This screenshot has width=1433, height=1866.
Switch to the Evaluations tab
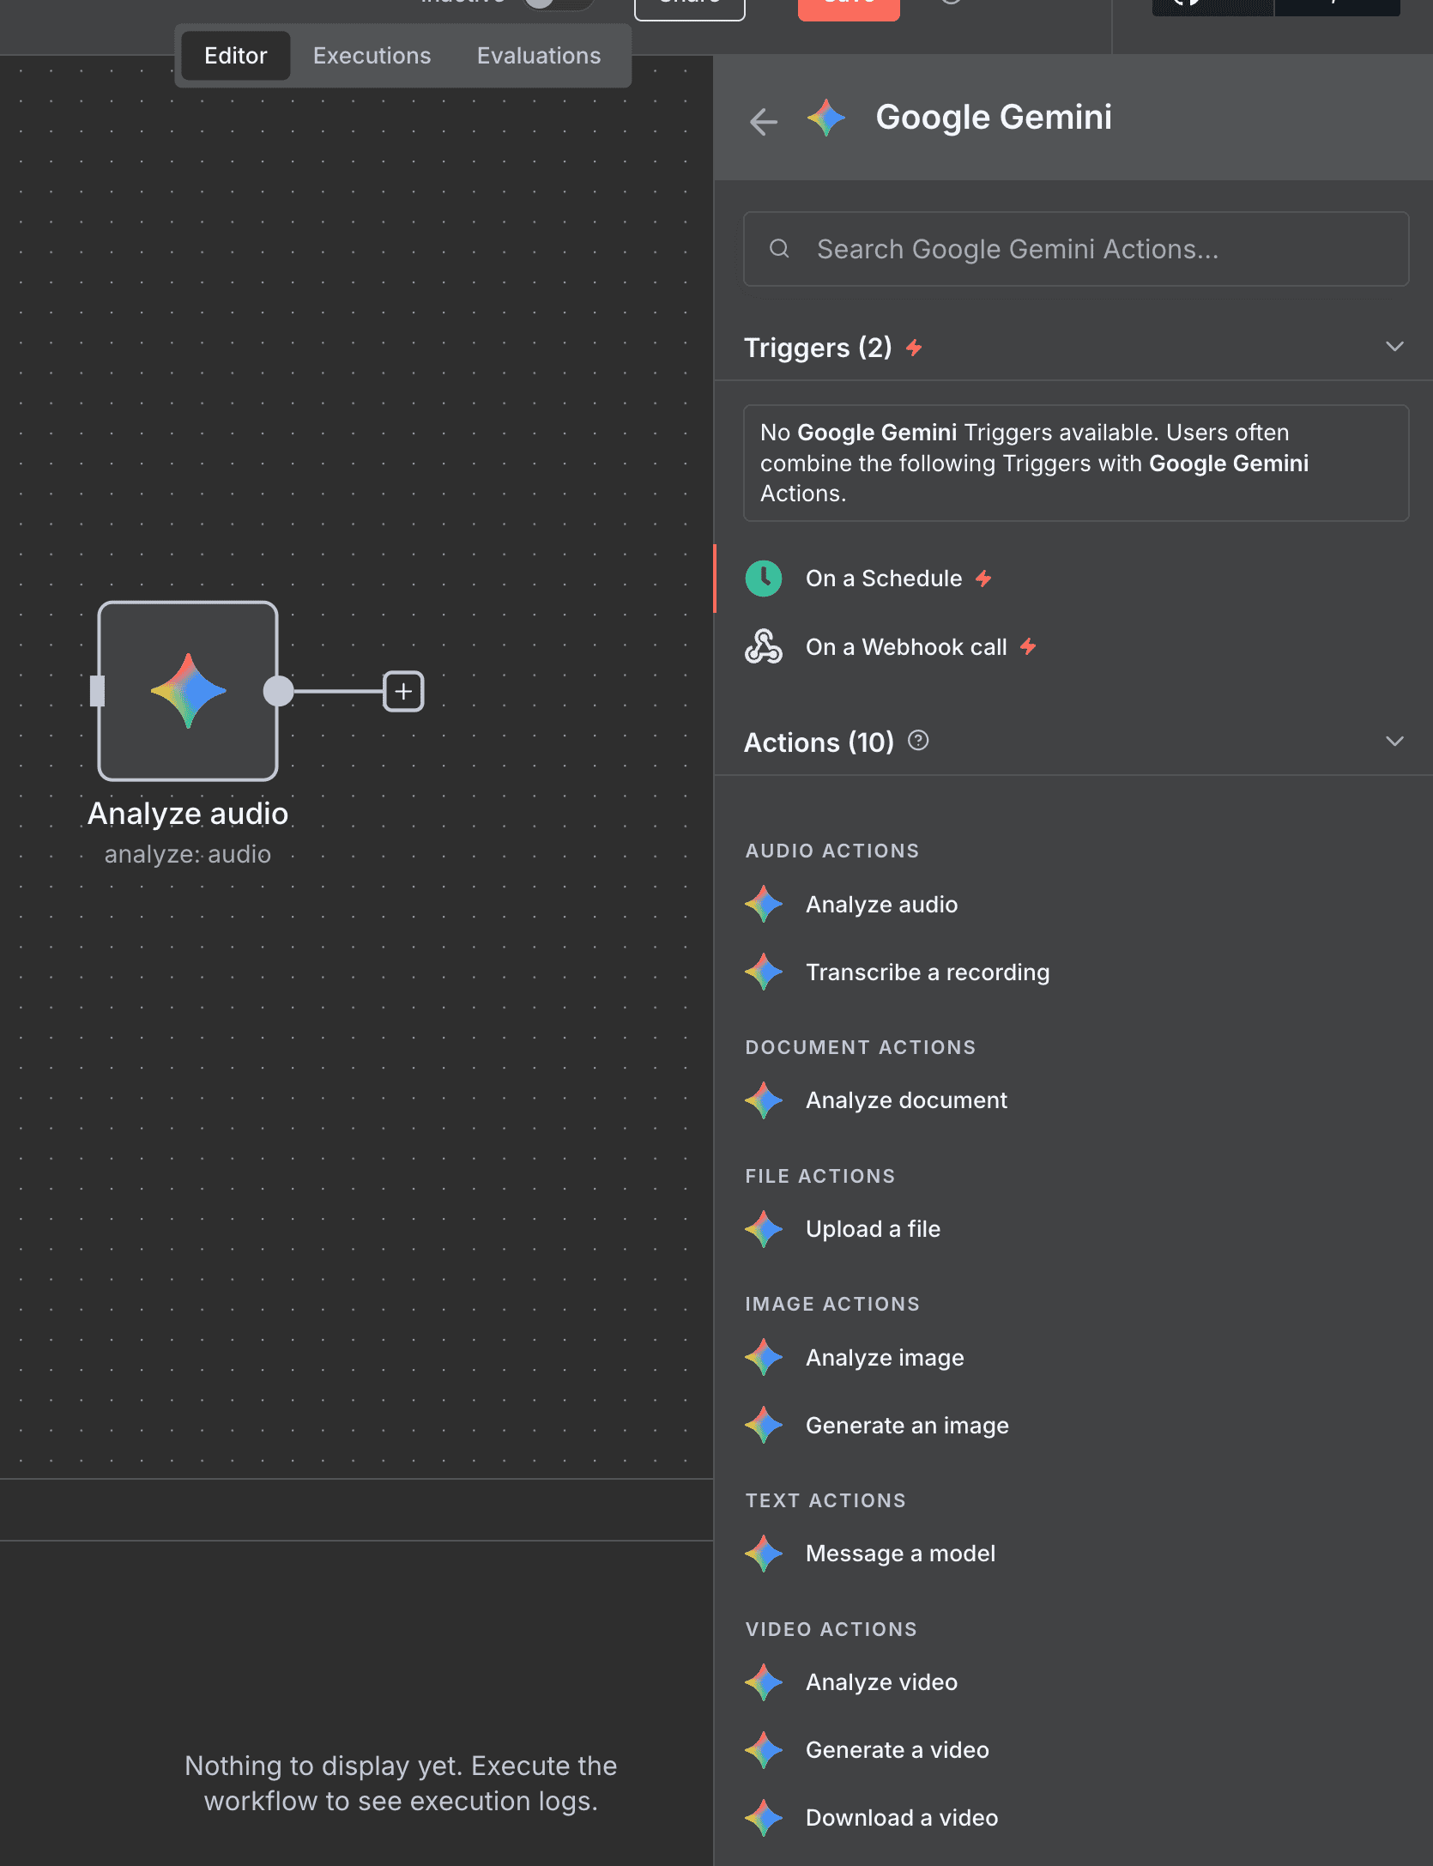[538, 55]
